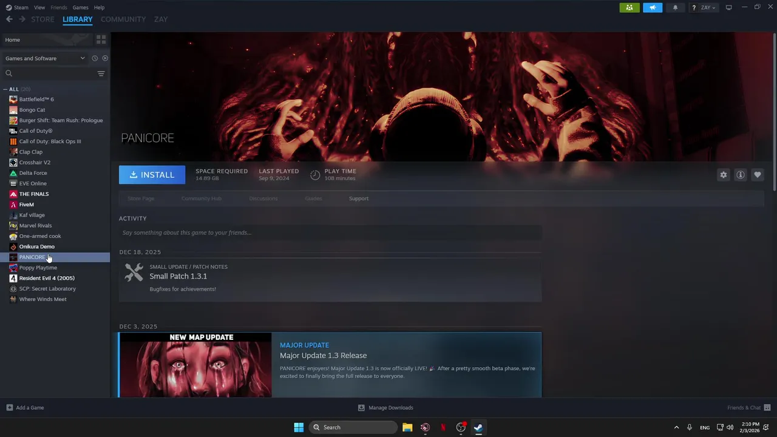Go forward with the right arrow

(x=22, y=19)
